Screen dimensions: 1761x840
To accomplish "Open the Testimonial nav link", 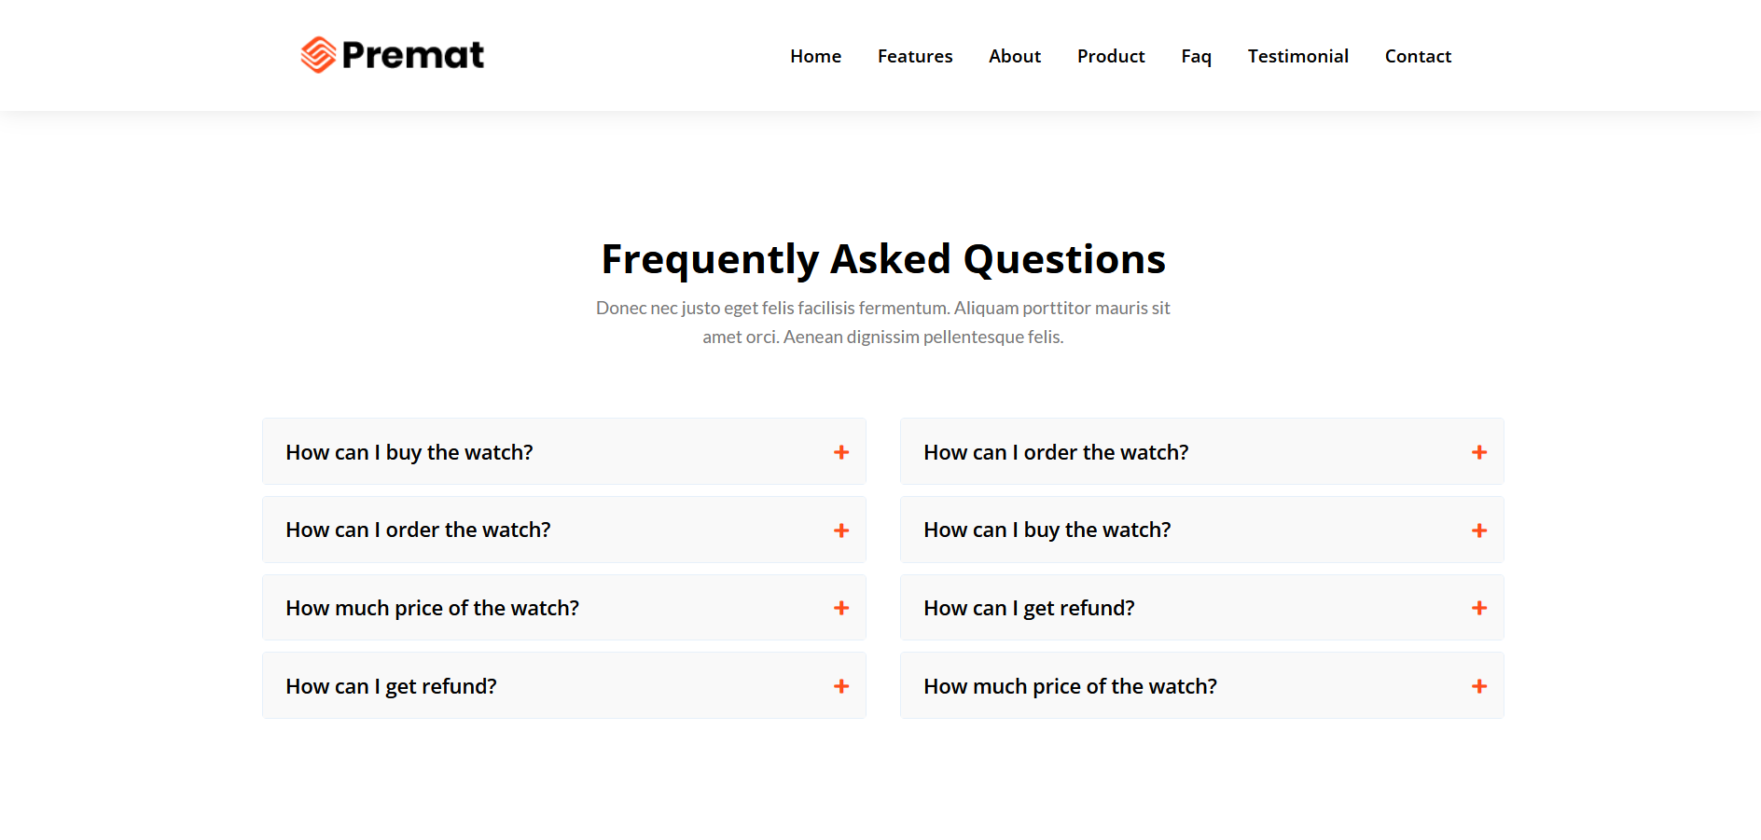I will pyautogui.click(x=1297, y=56).
